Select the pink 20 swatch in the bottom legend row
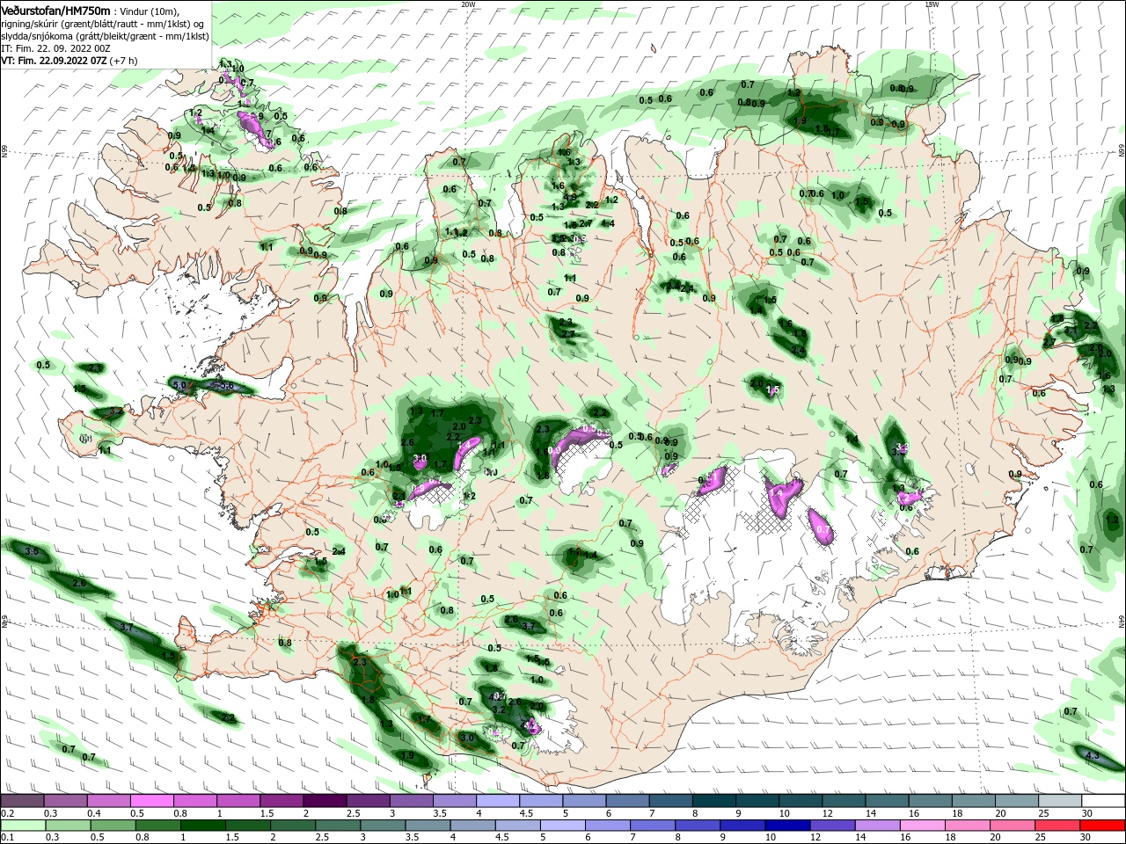1126x844 pixels. point(1013,826)
